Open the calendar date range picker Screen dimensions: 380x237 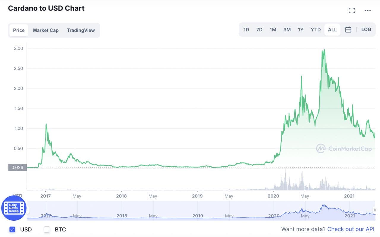[348, 30]
